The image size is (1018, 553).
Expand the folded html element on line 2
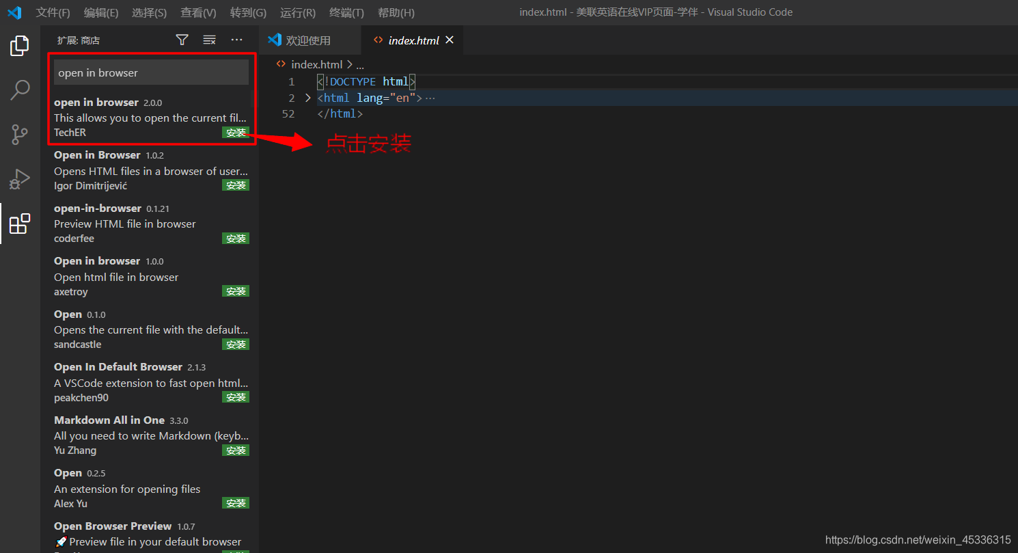308,98
